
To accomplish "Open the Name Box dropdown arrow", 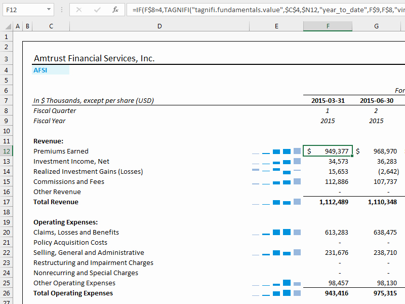I will [x=49, y=10].
